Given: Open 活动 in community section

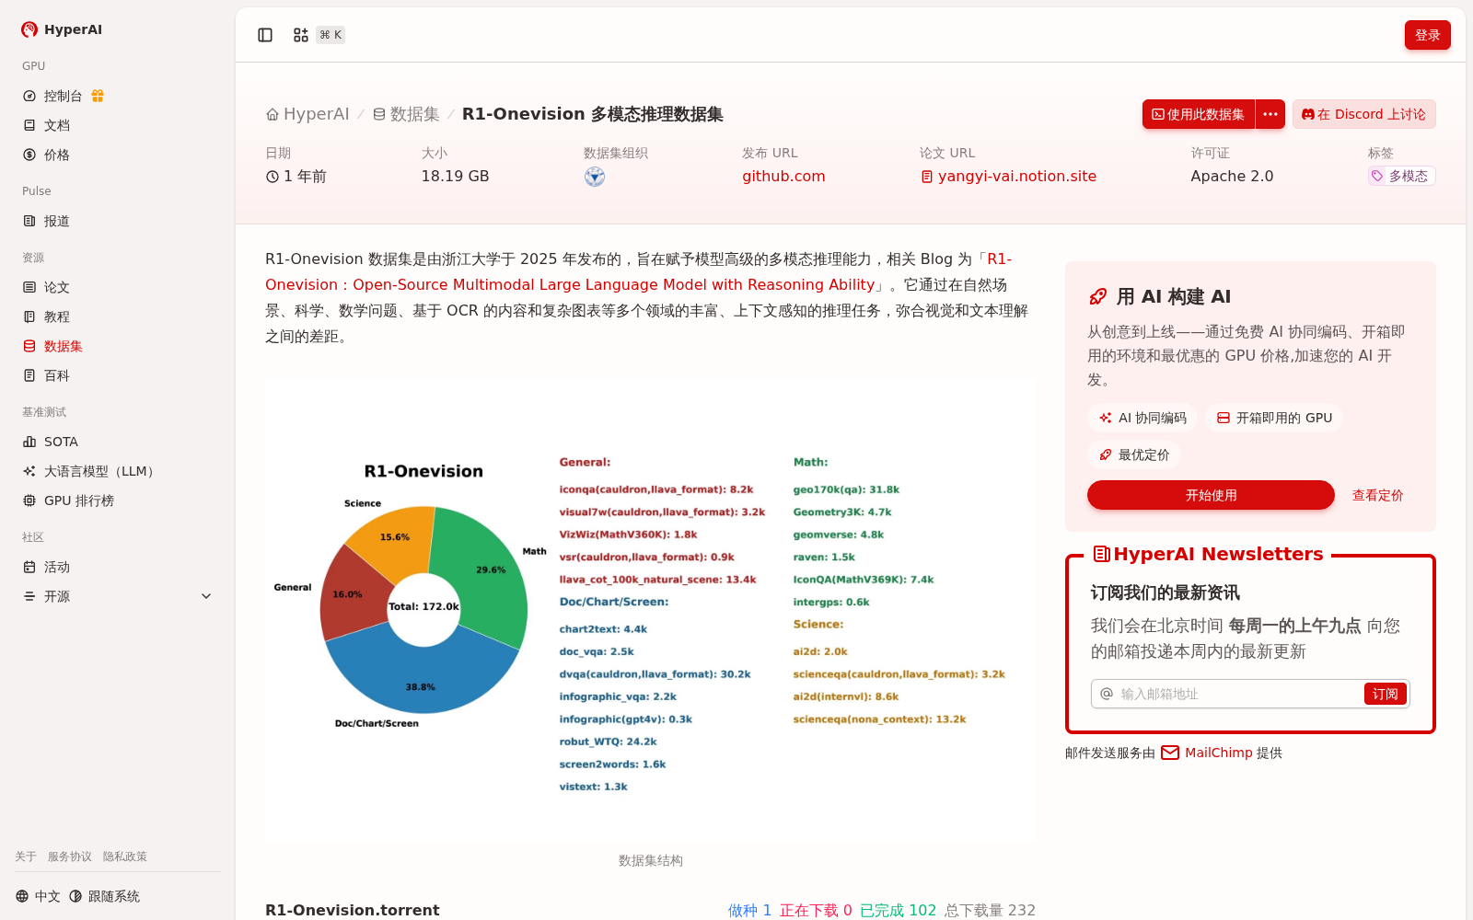Looking at the screenshot, I should tap(46, 567).
